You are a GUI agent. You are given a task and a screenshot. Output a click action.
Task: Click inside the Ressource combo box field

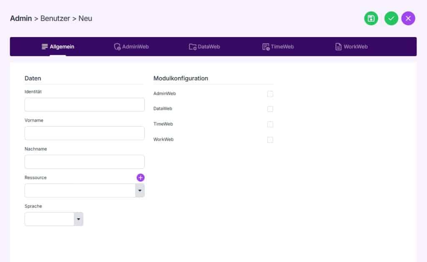click(80, 190)
